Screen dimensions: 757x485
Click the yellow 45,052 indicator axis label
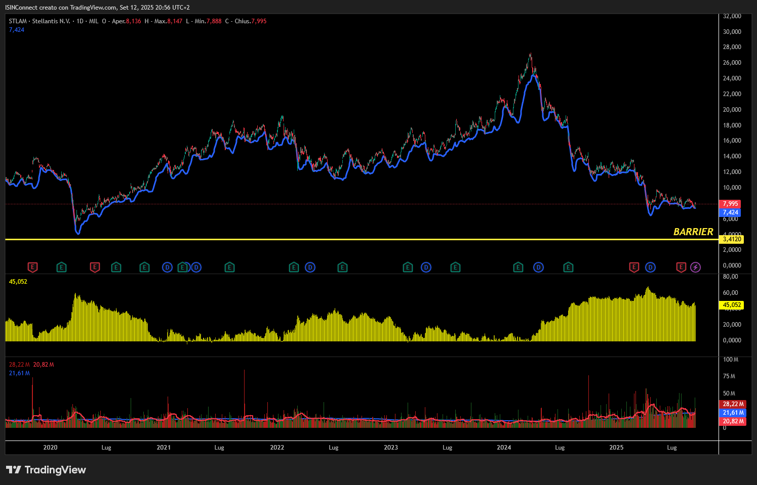pos(732,305)
